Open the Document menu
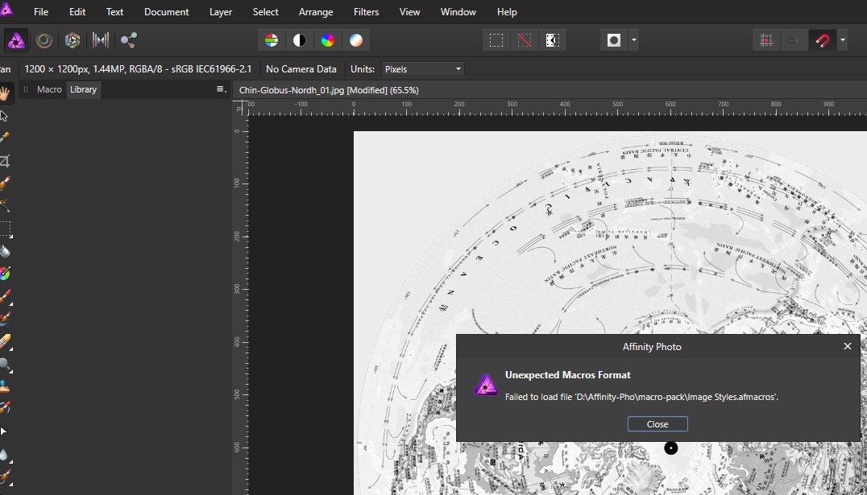Screen dimensions: 867x495 (x=167, y=11)
